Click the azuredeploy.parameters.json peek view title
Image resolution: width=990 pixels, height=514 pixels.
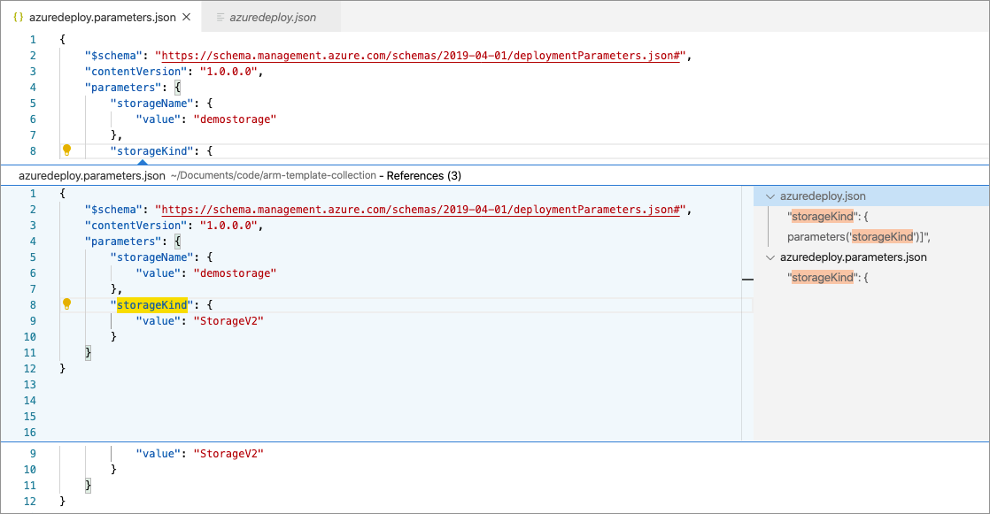click(91, 176)
